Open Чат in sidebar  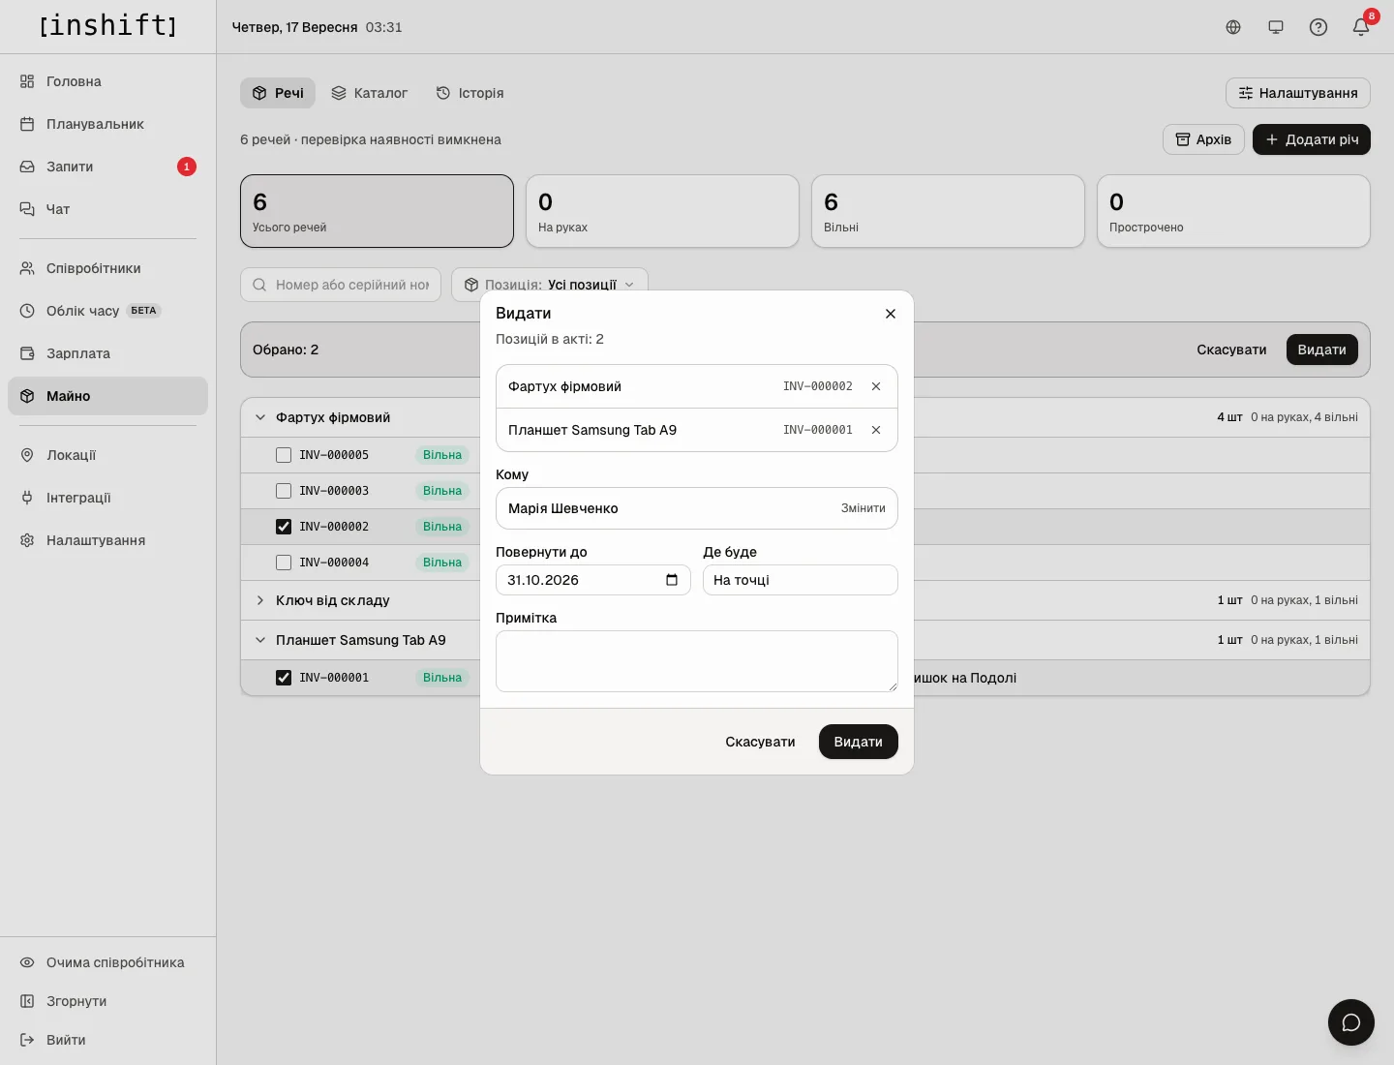(x=107, y=209)
